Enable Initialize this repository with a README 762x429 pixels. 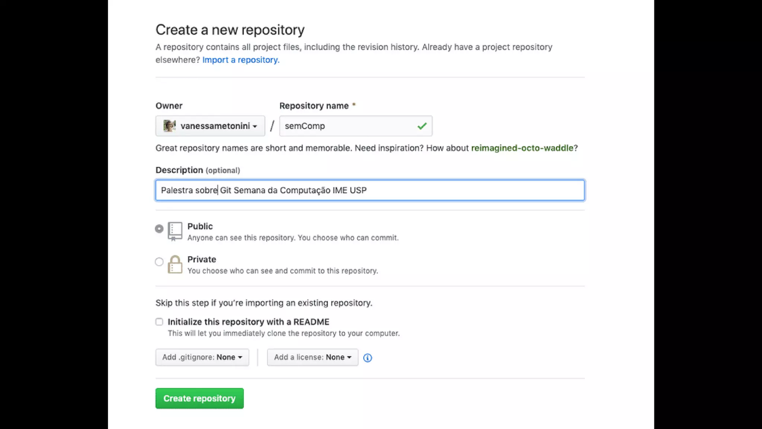(x=159, y=322)
